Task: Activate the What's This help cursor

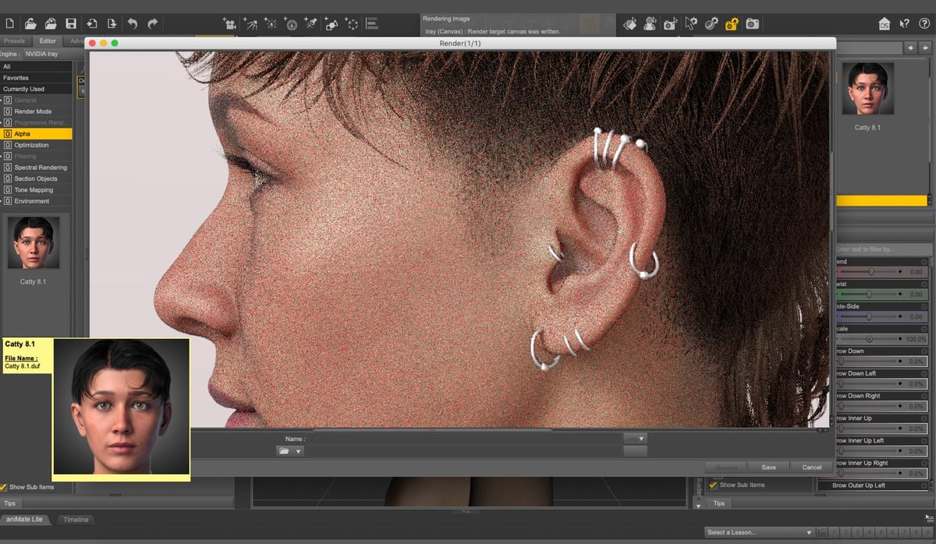Action: pos(904,24)
